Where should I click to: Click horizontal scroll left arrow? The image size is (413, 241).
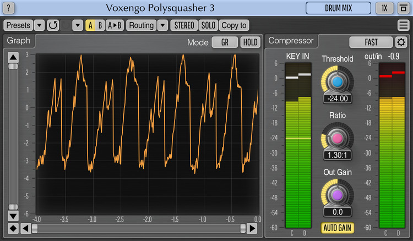point(25,228)
